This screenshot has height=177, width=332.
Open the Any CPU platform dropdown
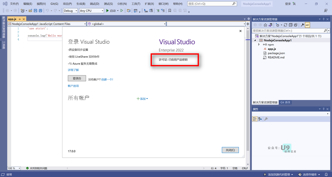click(x=92, y=10)
